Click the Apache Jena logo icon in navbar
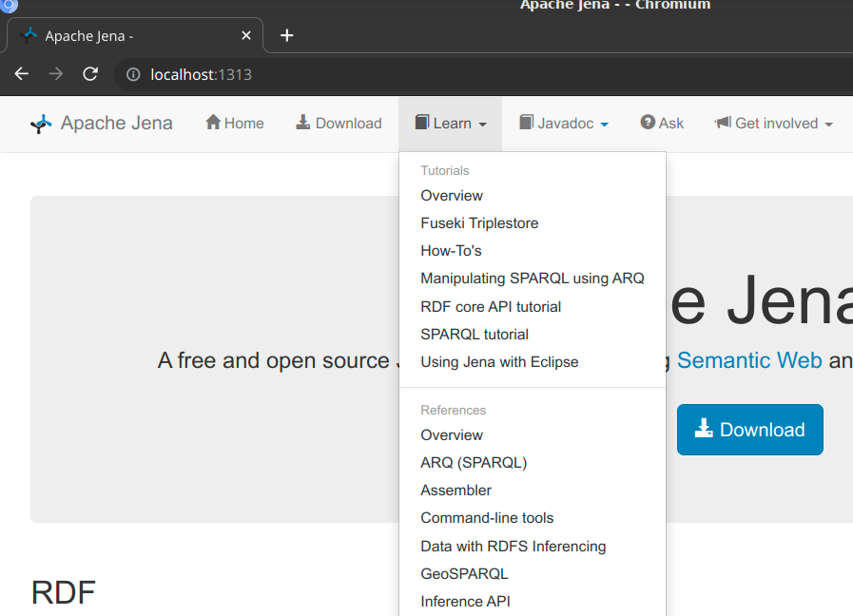This screenshot has height=616, width=853. tap(41, 124)
